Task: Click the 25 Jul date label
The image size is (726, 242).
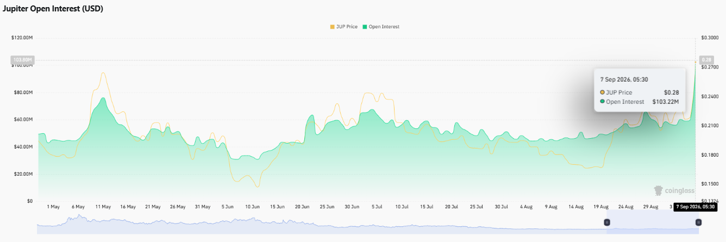Action: click(476, 207)
